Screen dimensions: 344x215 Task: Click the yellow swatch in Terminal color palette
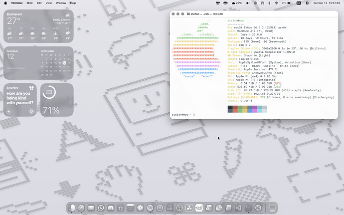pyautogui.click(x=245, y=109)
